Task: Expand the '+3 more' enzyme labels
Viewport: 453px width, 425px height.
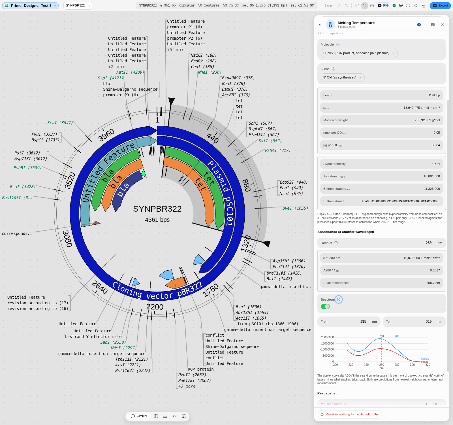Action: [x=187, y=386]
